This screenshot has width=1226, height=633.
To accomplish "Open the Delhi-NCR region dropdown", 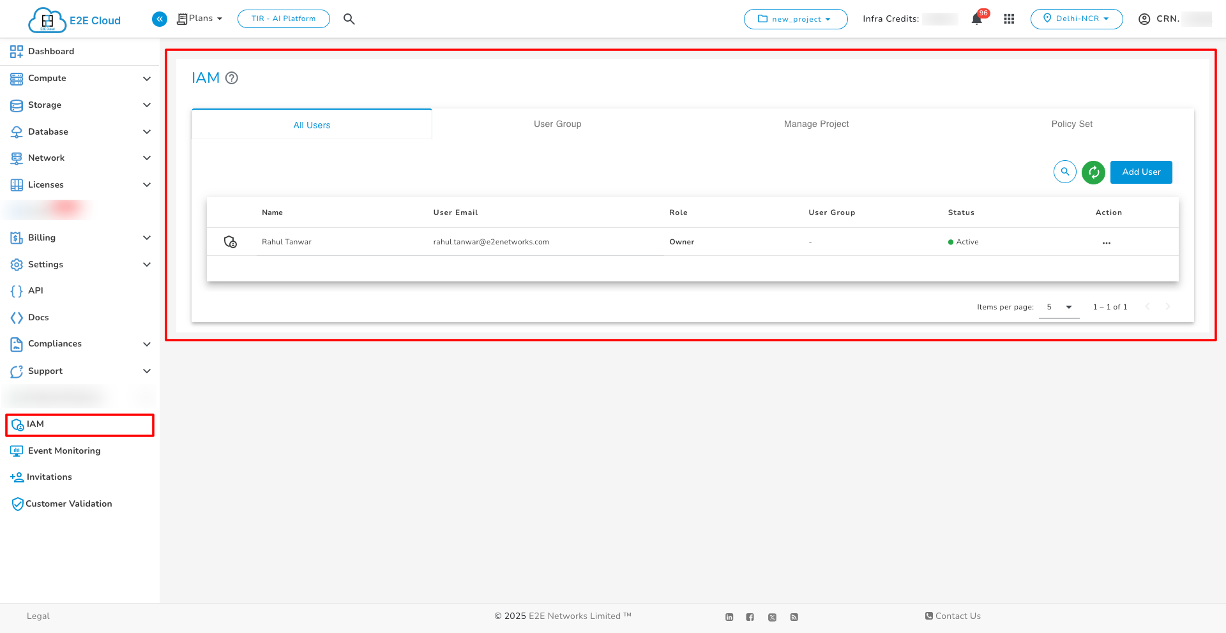I will (1076, 19).
